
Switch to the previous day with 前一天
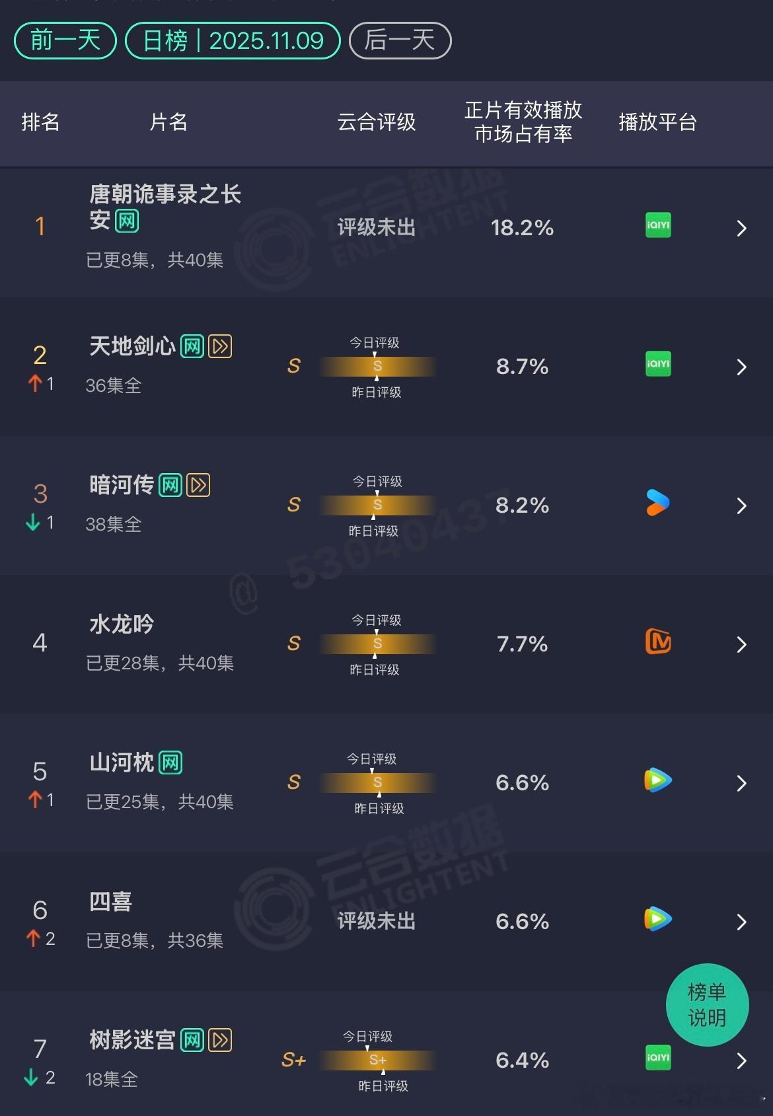63,40
